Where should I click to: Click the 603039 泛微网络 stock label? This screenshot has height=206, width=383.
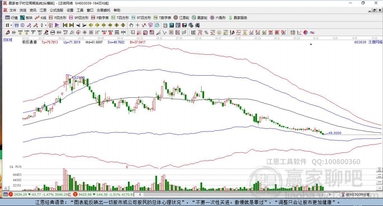368,42
